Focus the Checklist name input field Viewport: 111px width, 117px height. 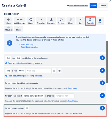click(x=65, y=96)
